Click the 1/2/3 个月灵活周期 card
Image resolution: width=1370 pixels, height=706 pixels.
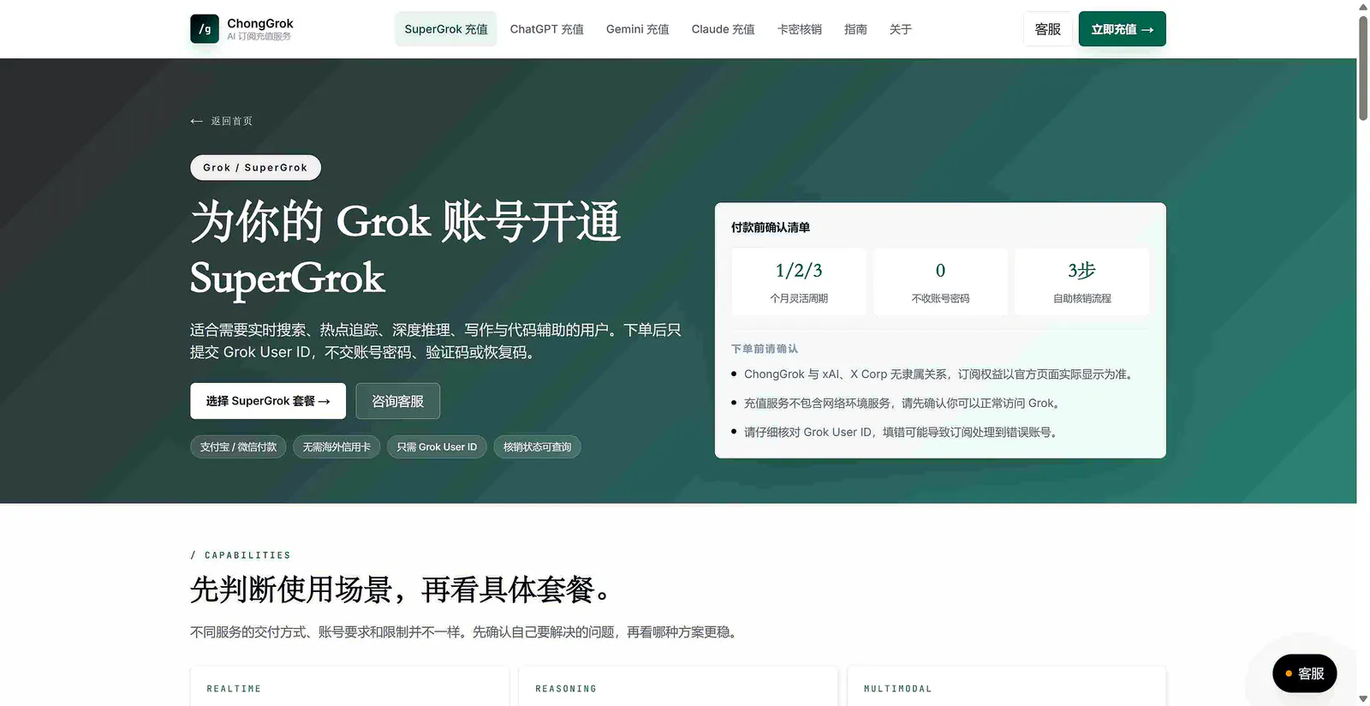(799, 282)
